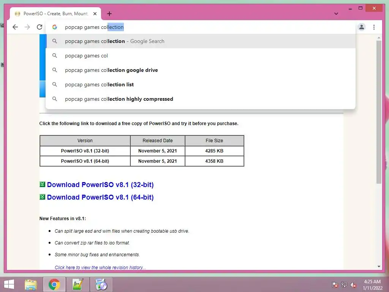
Task: Click the muted volume tray icon
Action: (x=353, y=284)
